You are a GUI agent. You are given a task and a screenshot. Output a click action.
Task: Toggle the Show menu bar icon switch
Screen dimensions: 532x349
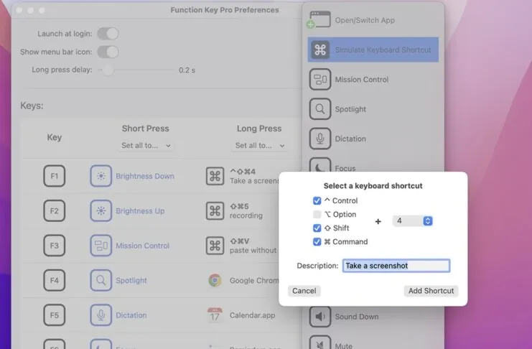point(108,52)
